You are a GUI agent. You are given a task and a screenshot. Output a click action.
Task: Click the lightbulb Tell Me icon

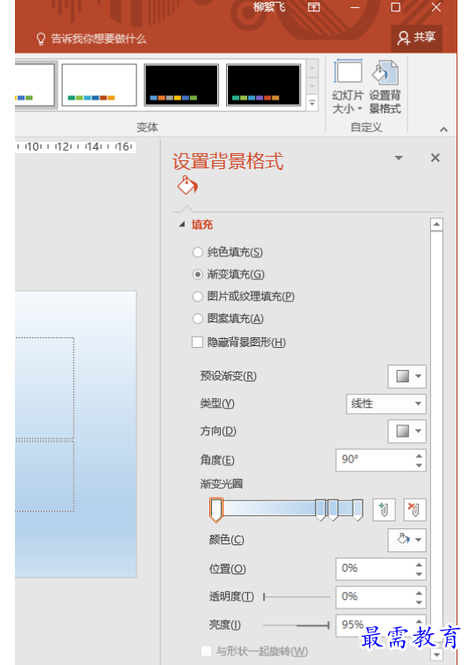coord(40,39)
